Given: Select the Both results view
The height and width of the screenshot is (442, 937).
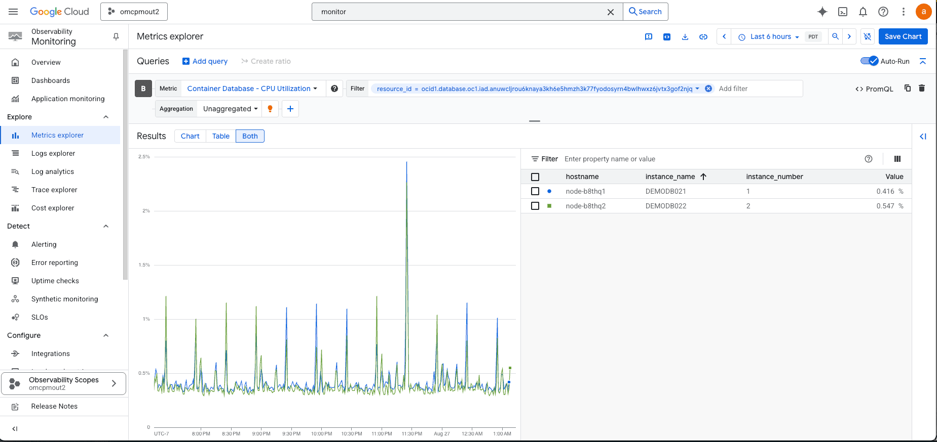Looking at the screenshot, I should pos(250,136).
